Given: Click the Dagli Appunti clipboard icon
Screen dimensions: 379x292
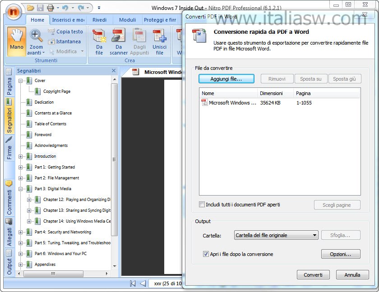Looking at the screenshot, I should pos(139,41).
